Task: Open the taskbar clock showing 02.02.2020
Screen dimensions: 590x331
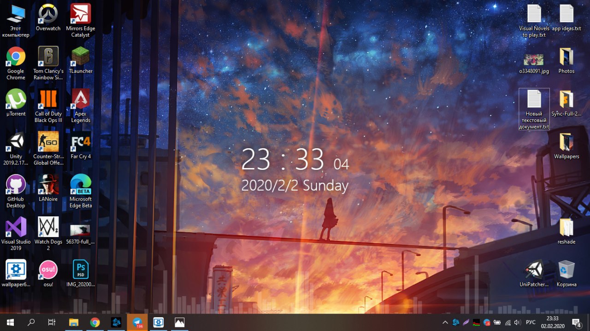Action: click(553, 322)
